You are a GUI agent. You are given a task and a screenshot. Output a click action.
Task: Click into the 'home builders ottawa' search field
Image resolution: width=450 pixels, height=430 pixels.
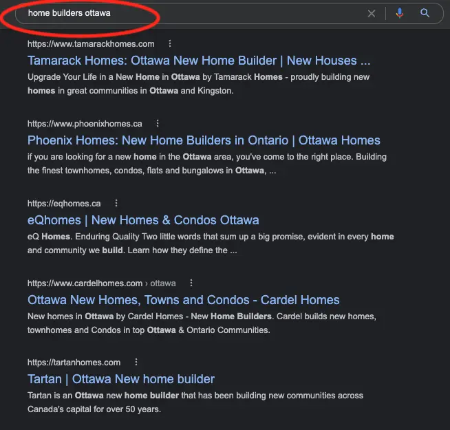(193, 13)
